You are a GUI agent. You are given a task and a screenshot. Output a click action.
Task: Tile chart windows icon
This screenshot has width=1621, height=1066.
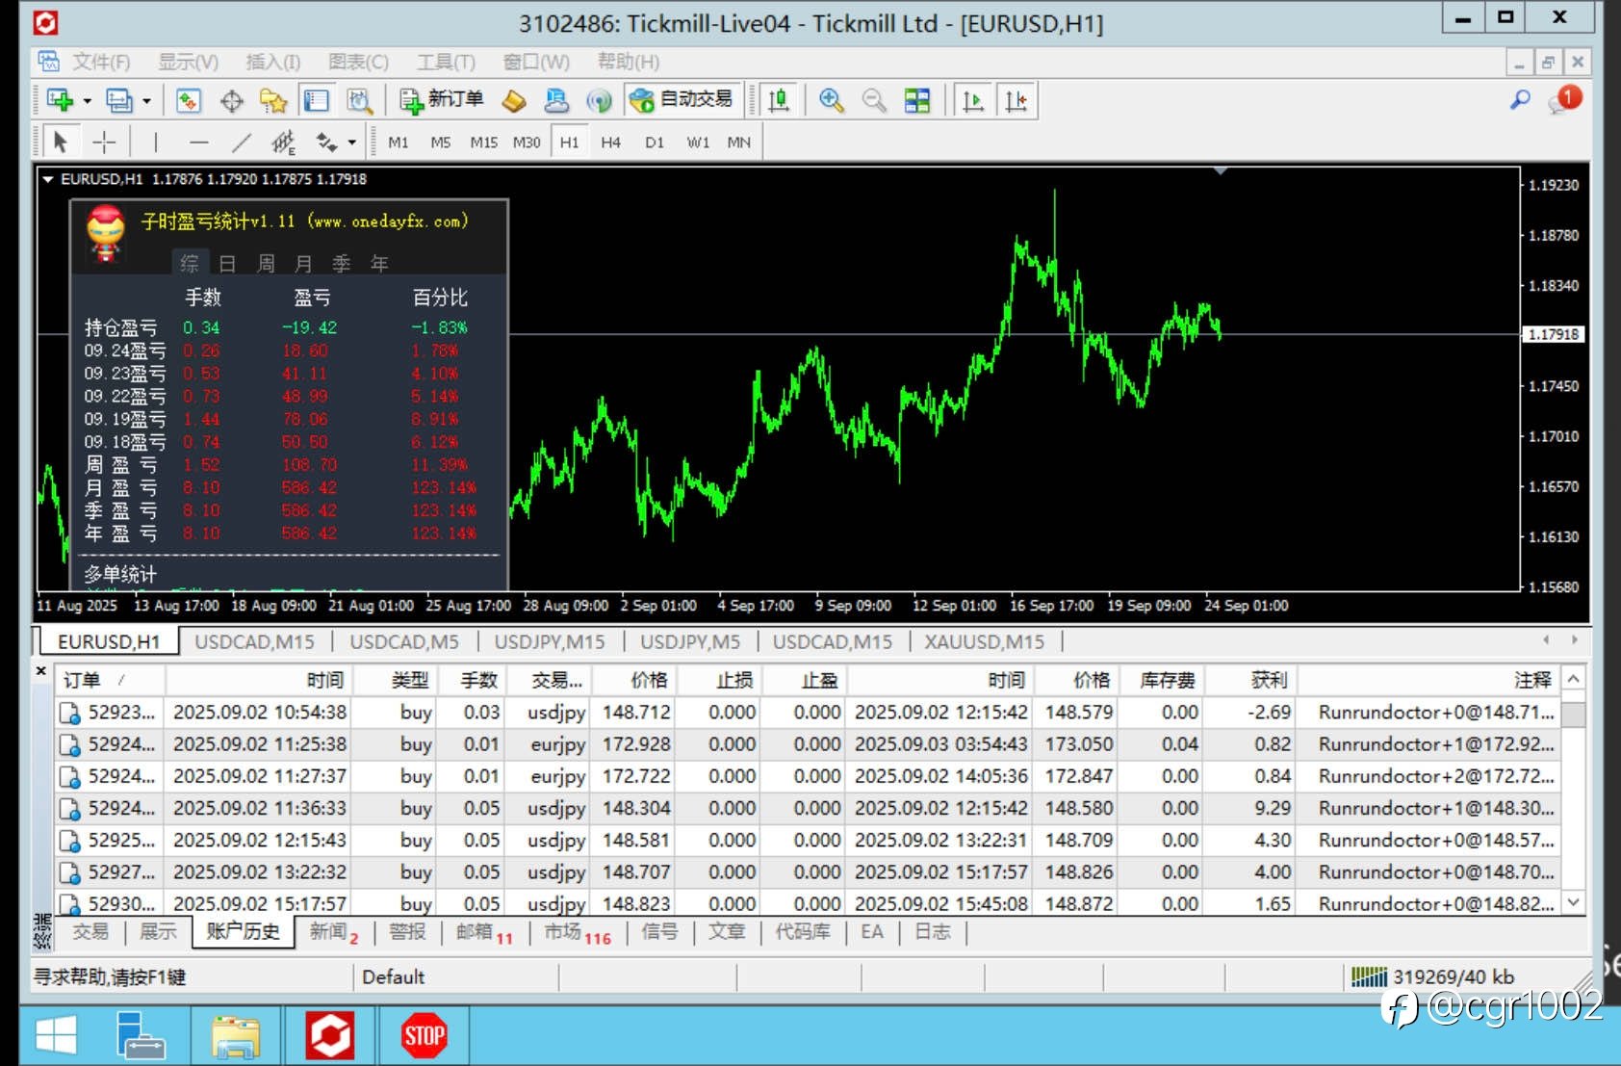917,100
